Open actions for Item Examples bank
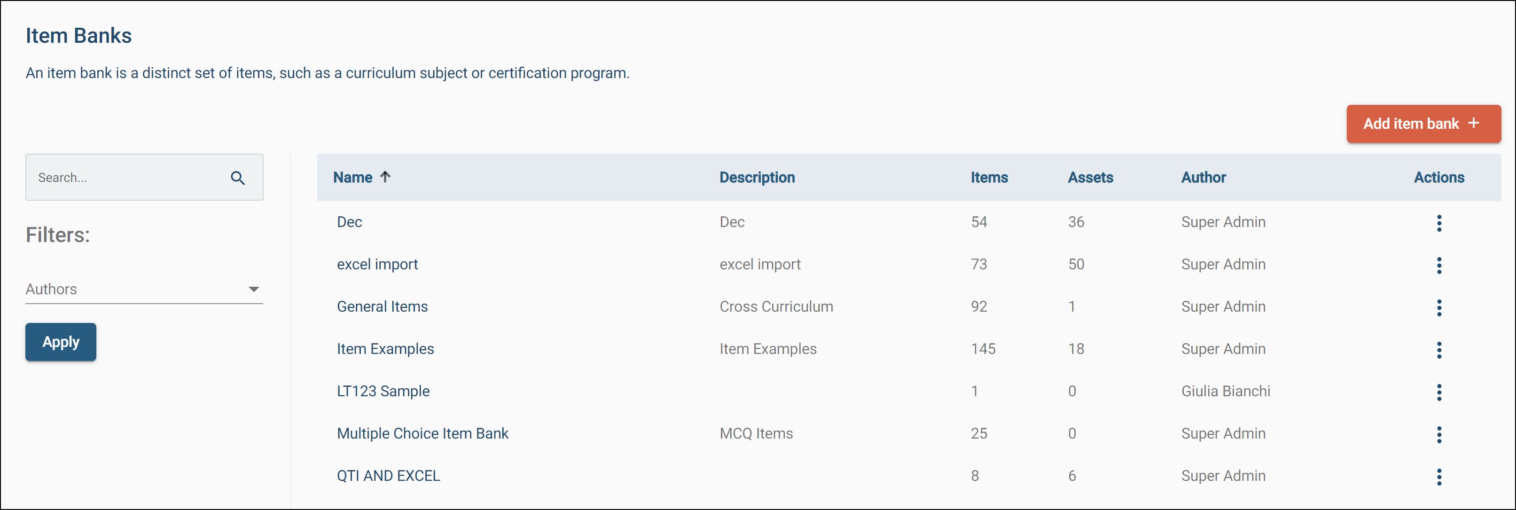This screenshot has width=1516, height=510. [1439, 350]
